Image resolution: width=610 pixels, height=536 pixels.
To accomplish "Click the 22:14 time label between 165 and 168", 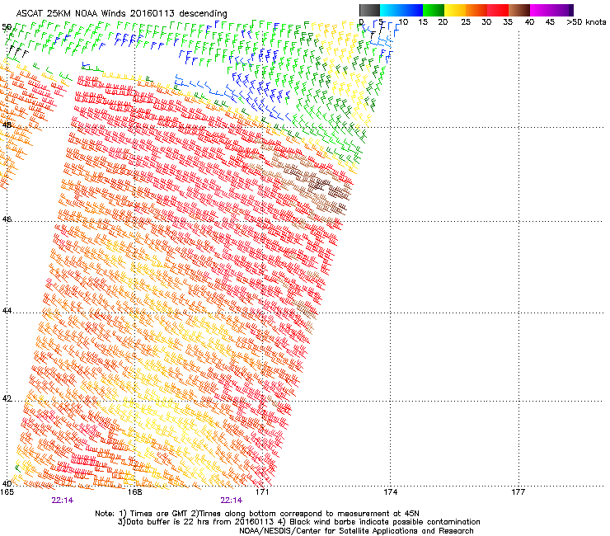I will coord(63,501).
